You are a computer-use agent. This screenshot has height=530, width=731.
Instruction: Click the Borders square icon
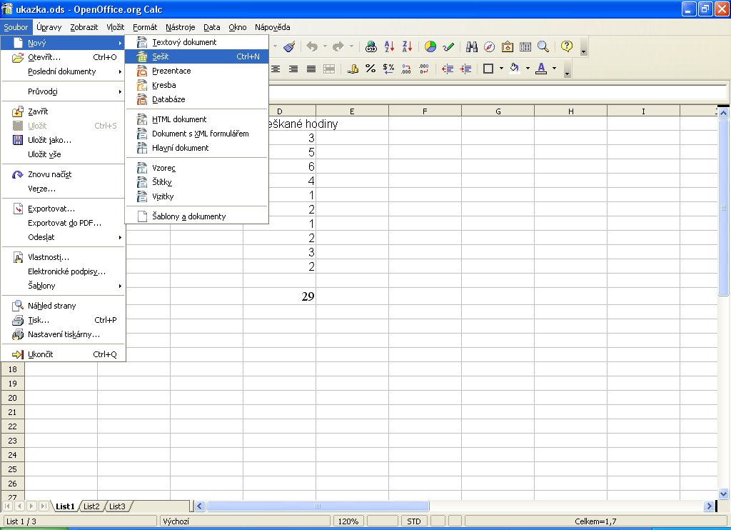[x=488, y=69]
